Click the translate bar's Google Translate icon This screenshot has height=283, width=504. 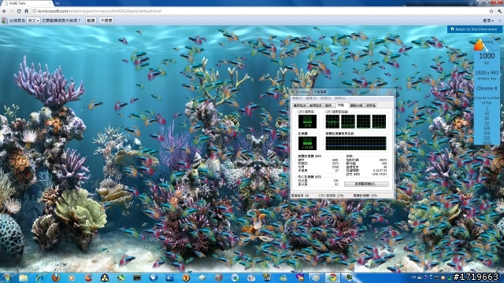(x=5, y=20)
